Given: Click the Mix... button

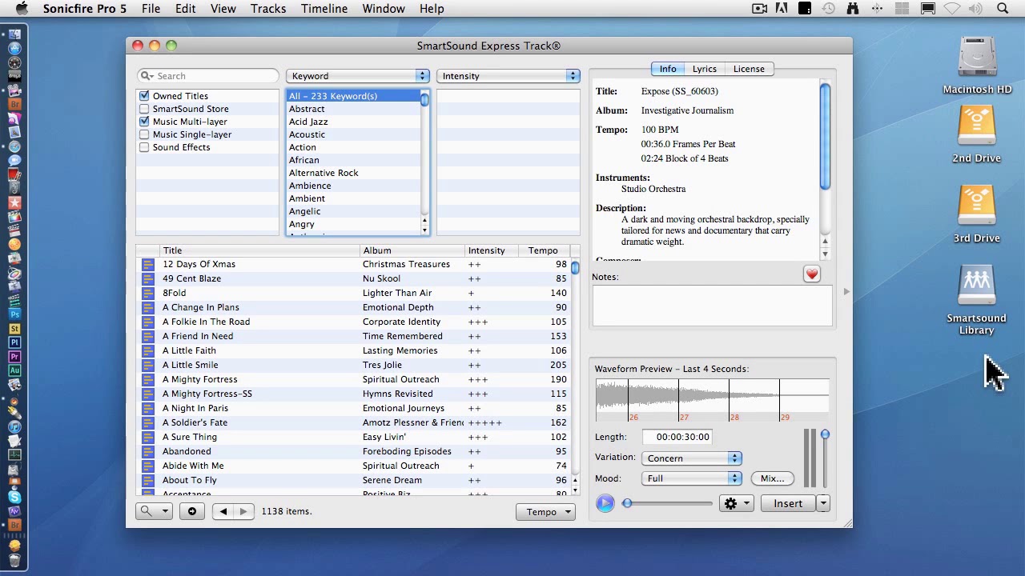Looking at the screenshot, I should click(772, 478).
